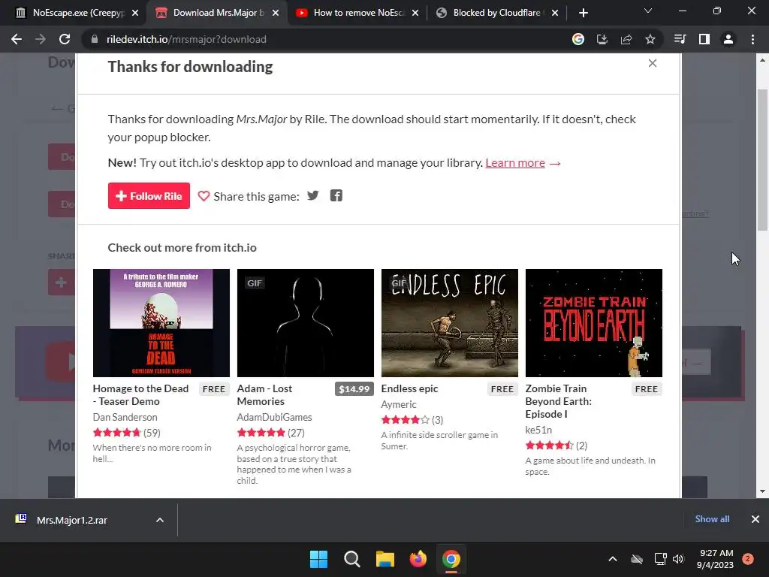
Task: Close the downloads bar
Action: pyautogui.click(x=755, y=519)
